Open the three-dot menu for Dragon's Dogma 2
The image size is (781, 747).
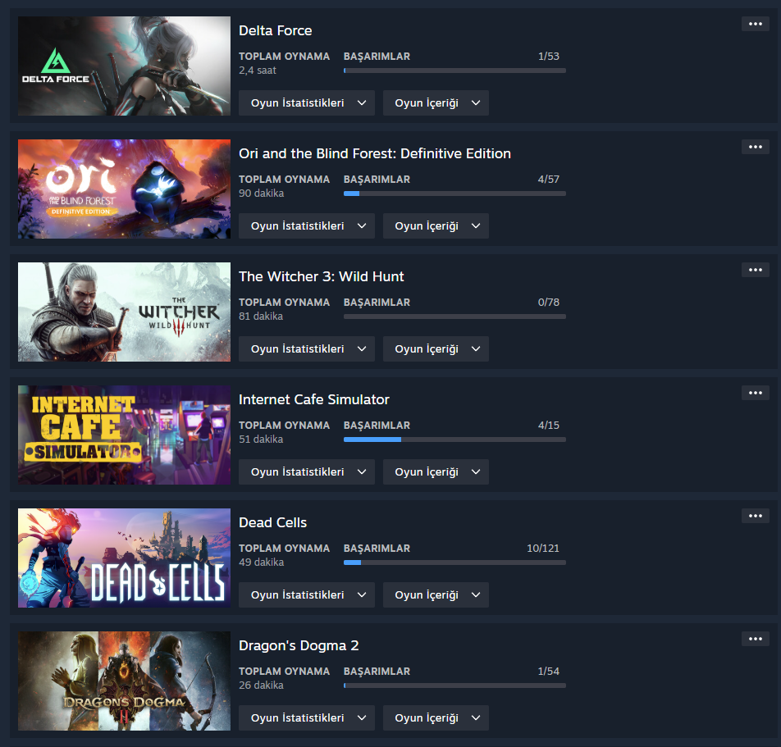click(x=755, y=639)
